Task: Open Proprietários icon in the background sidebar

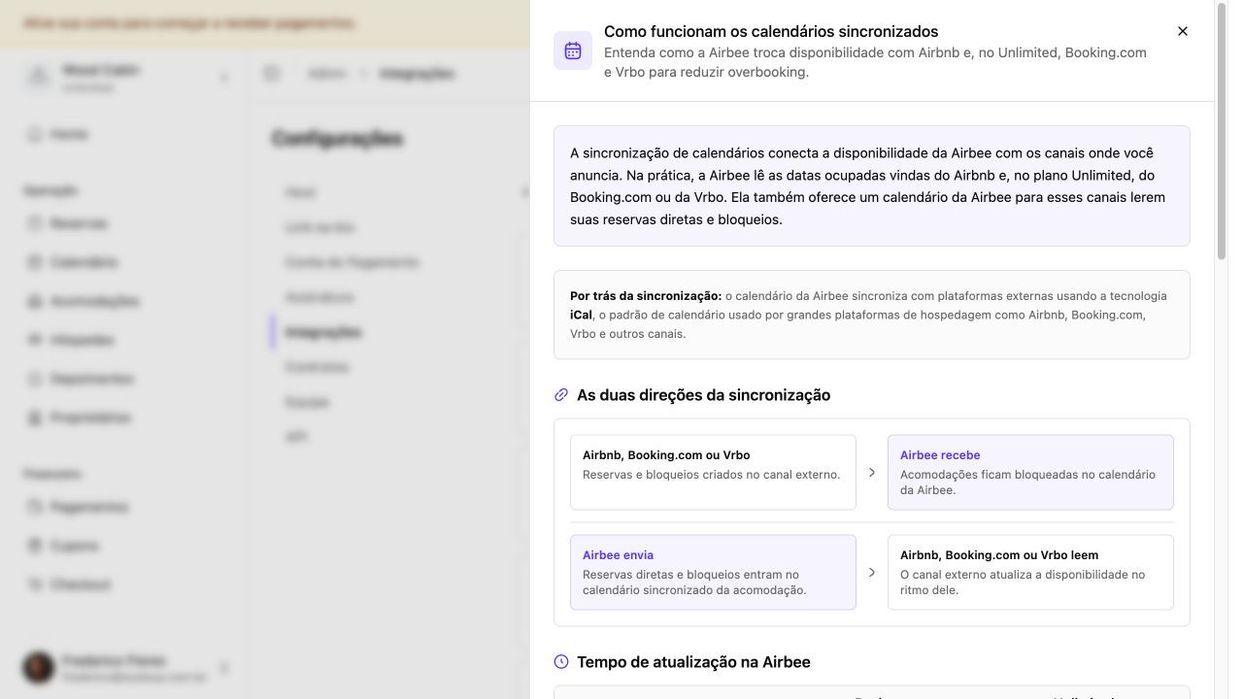Action: pyautogui.click(x=35, y=417)
